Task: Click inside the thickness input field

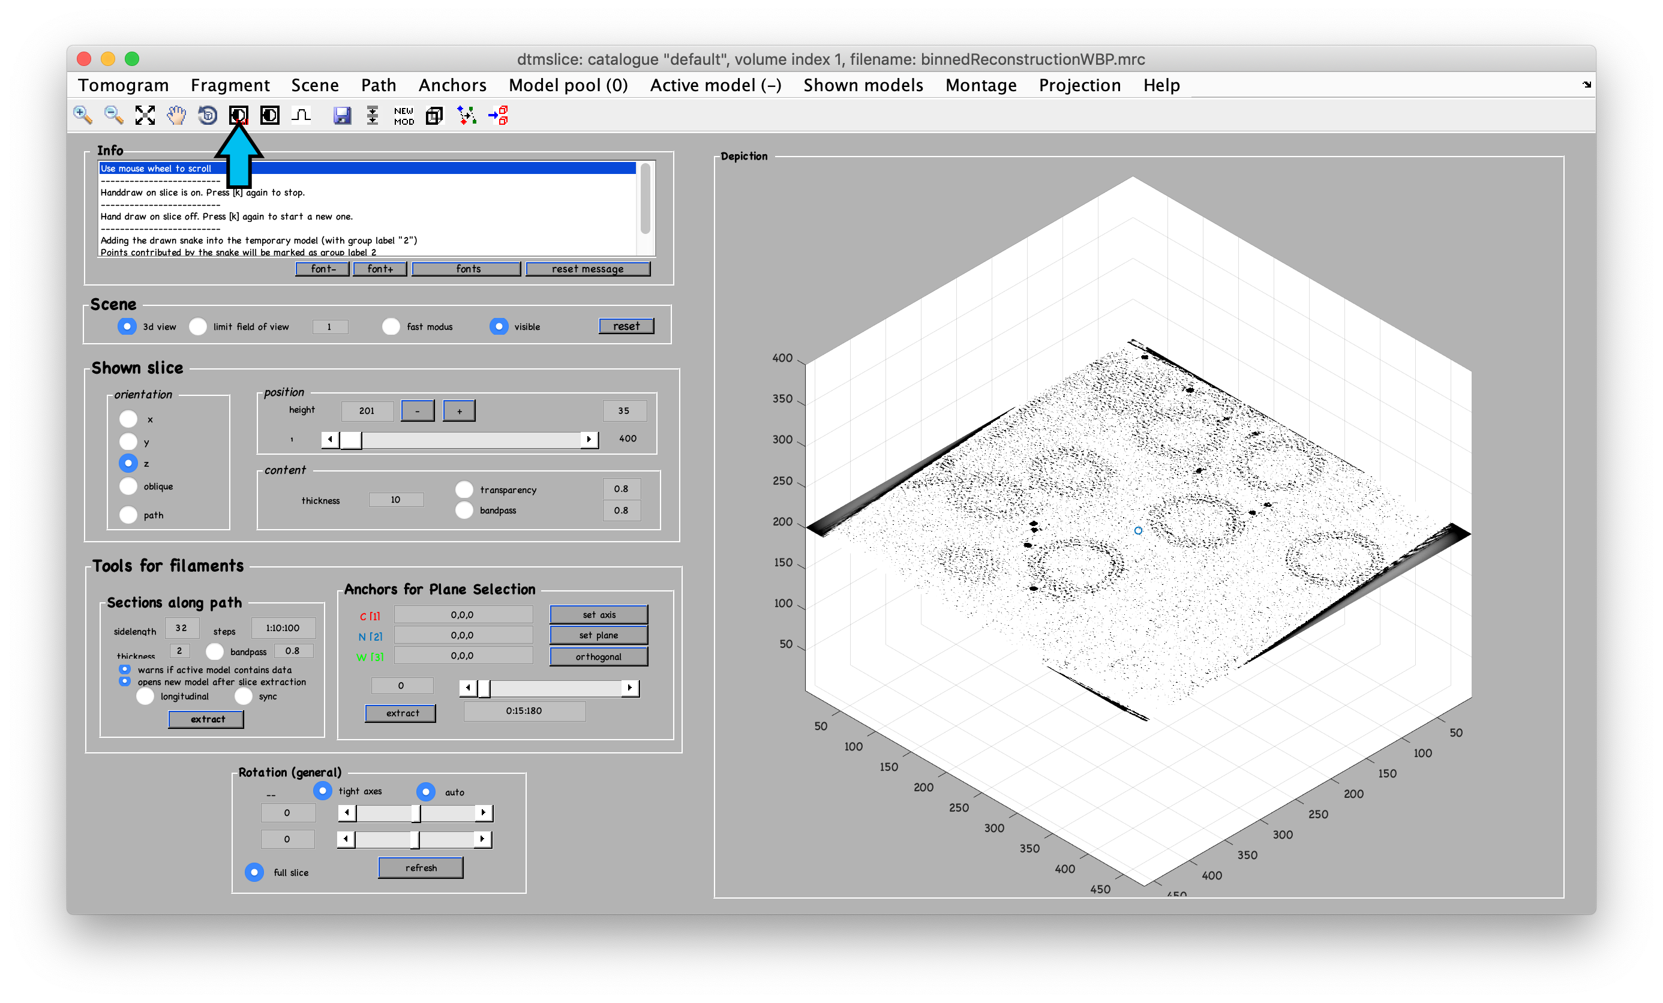Action: [x=395, y=500]
